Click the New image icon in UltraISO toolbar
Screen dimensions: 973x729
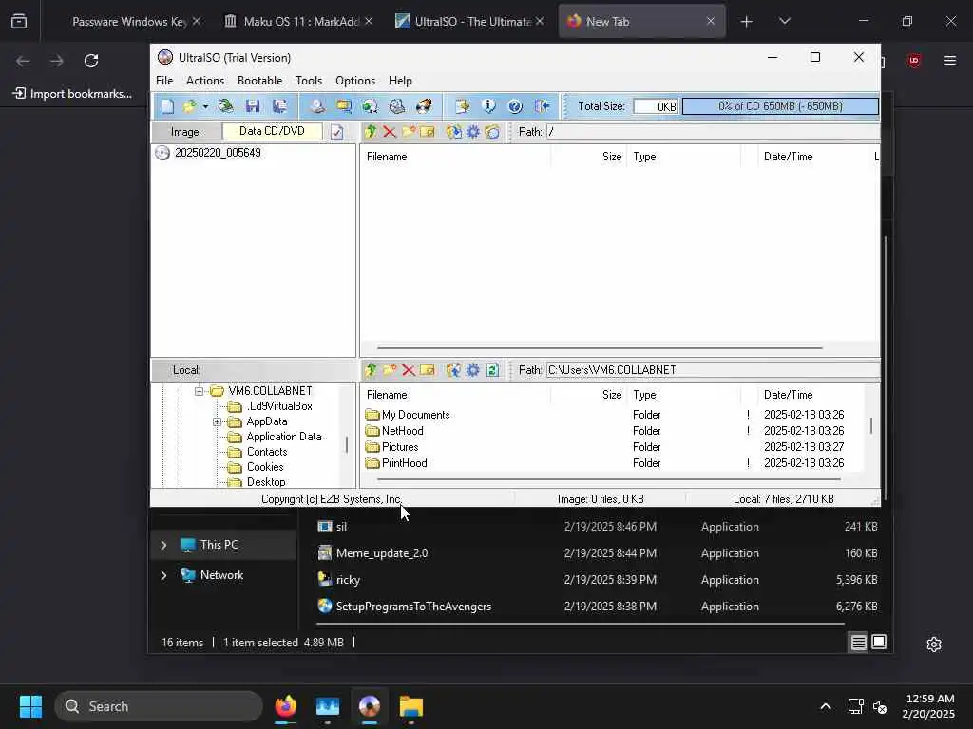click(x=167, y=106)
